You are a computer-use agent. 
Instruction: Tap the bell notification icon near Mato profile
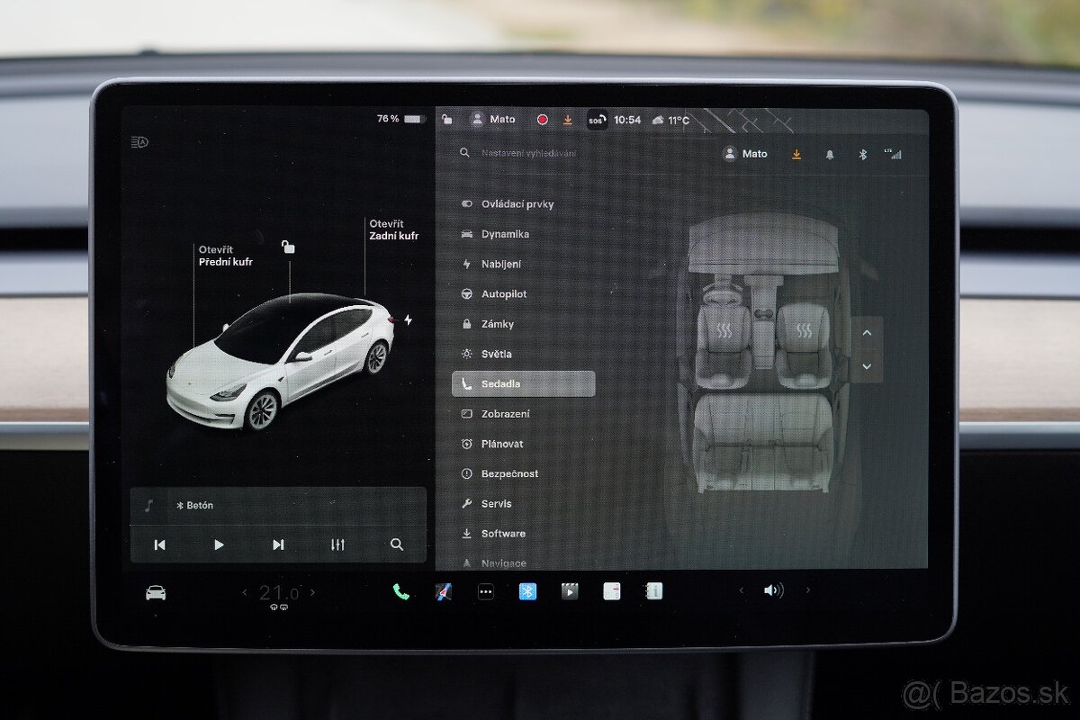click(x=829, y=154)
